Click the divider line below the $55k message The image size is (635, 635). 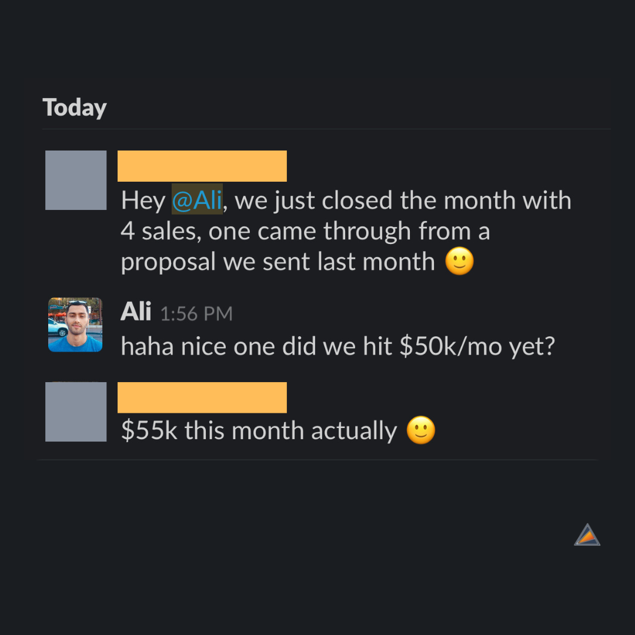[317, 460]
